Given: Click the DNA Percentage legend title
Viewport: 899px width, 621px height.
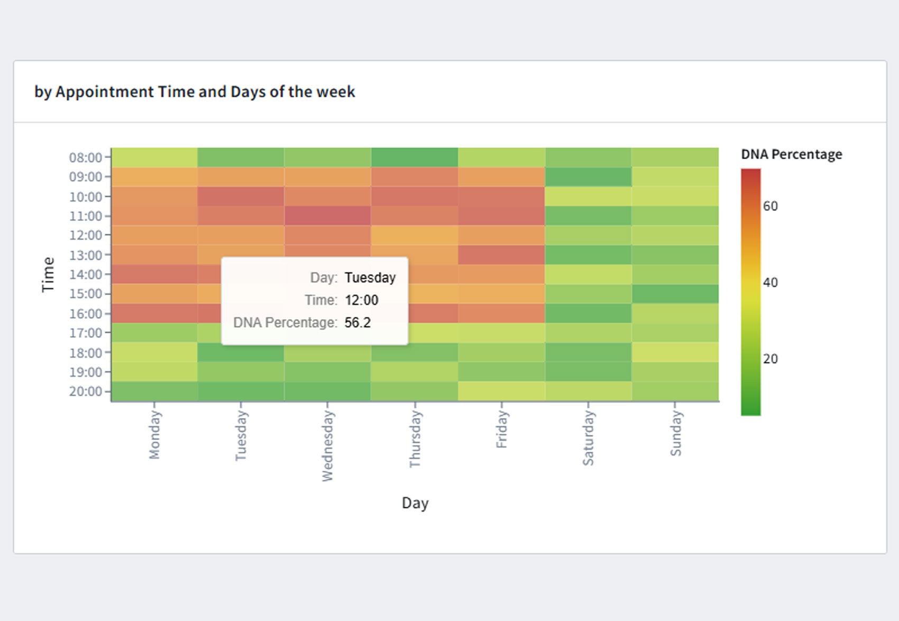Looking at the screenshot, I should [x=791, y=154].
